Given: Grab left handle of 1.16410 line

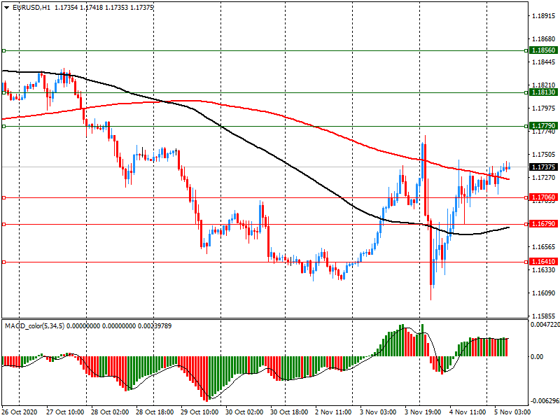Looking at the screenshot, I should pyautogui.click(x=3, y=262).
